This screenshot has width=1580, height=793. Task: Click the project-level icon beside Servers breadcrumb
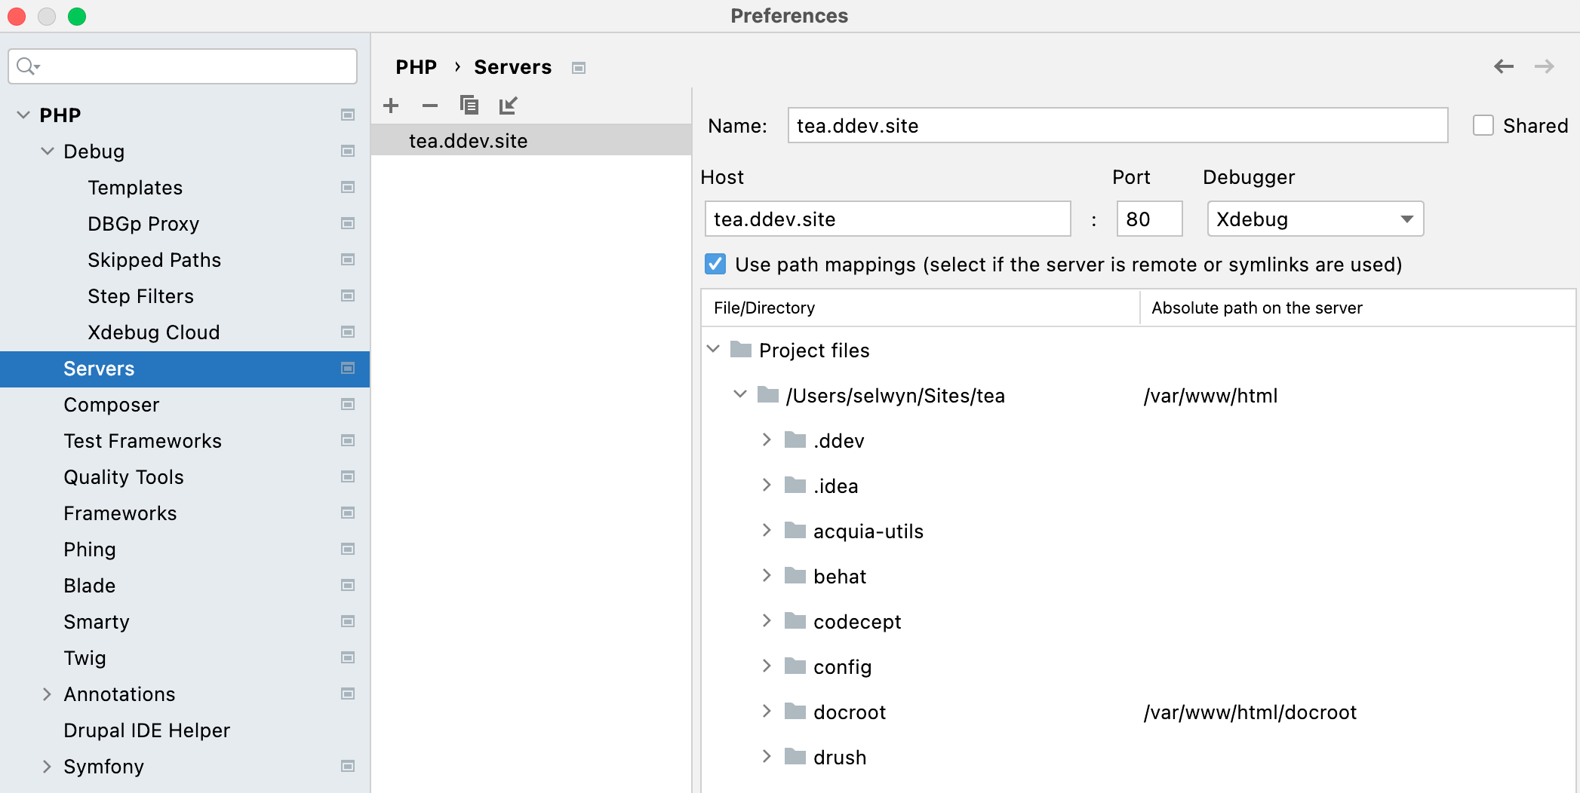579,68
